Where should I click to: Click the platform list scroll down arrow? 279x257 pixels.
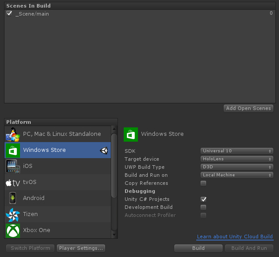(x=114, y=235)
